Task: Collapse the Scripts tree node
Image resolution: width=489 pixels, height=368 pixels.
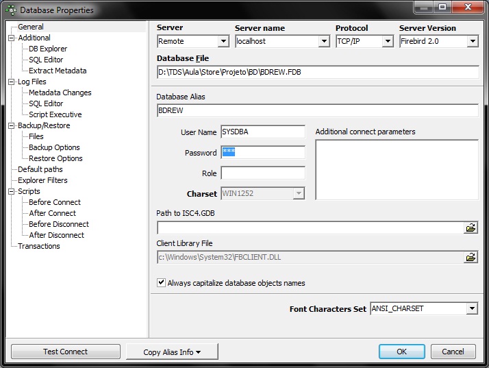Action: (11, 192)
